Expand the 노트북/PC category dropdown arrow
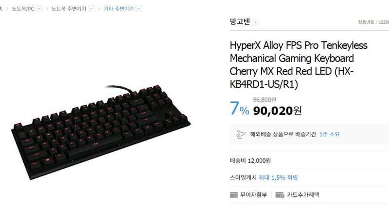 tap(39, 9)
